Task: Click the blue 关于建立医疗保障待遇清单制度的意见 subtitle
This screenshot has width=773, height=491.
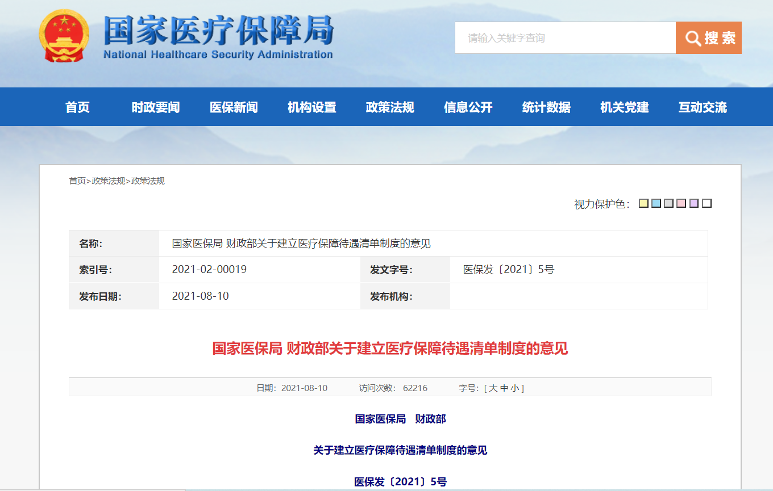Action: (x=400, y=450)
